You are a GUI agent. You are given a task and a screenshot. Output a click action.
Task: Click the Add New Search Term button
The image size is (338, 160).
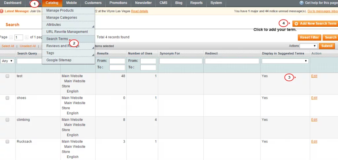(x=315, y=24)
